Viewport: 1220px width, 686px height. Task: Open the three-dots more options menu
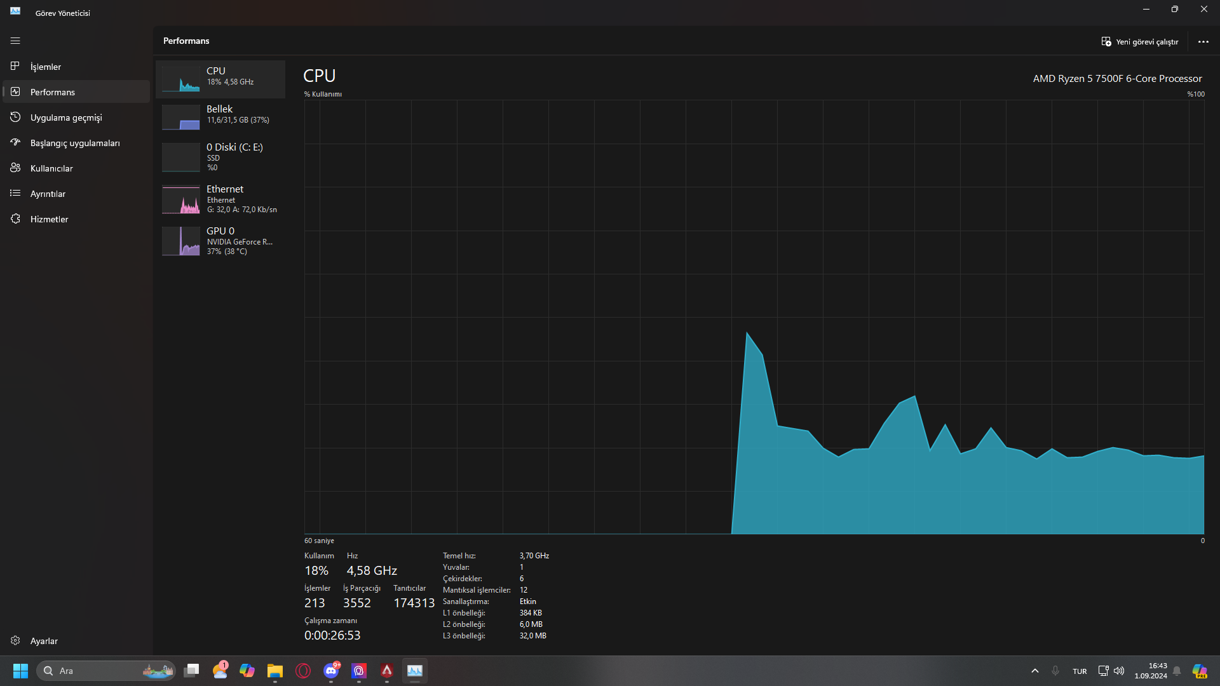tap(1203, 42)
